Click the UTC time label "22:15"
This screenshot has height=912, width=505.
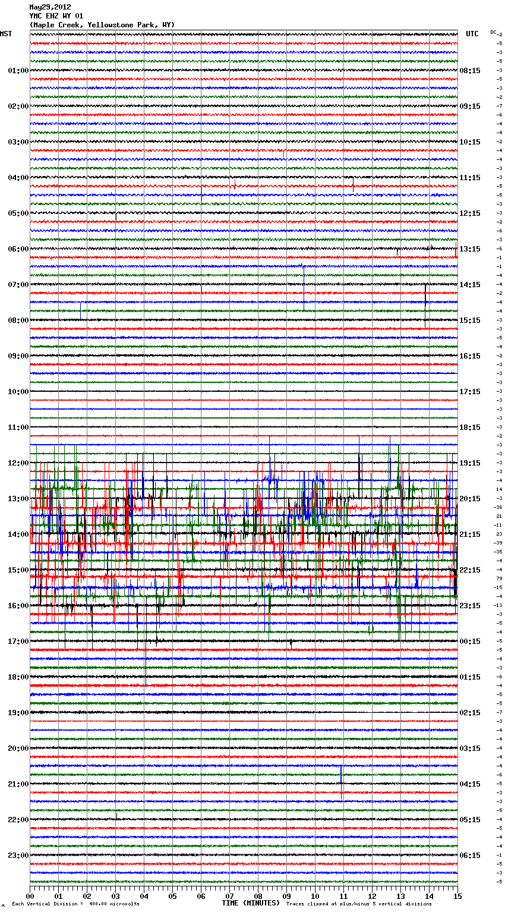tap(470, 570)
